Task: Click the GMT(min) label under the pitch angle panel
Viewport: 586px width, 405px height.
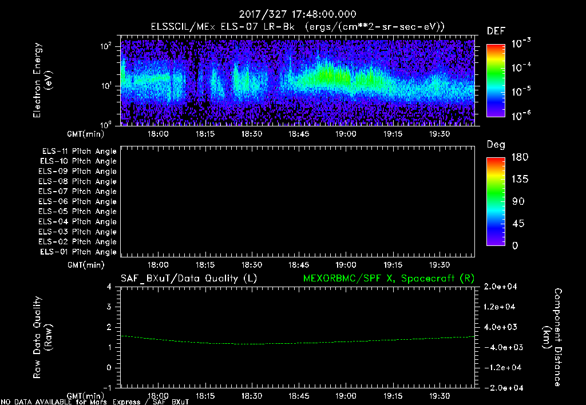Action: click(x=86, y=265)
